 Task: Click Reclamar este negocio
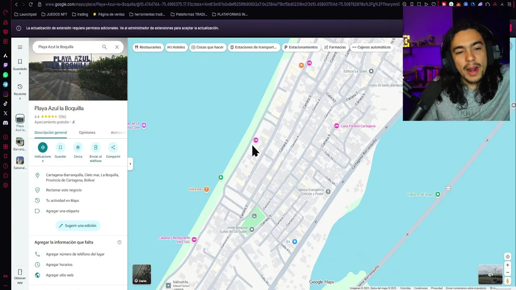click(64, 190)
